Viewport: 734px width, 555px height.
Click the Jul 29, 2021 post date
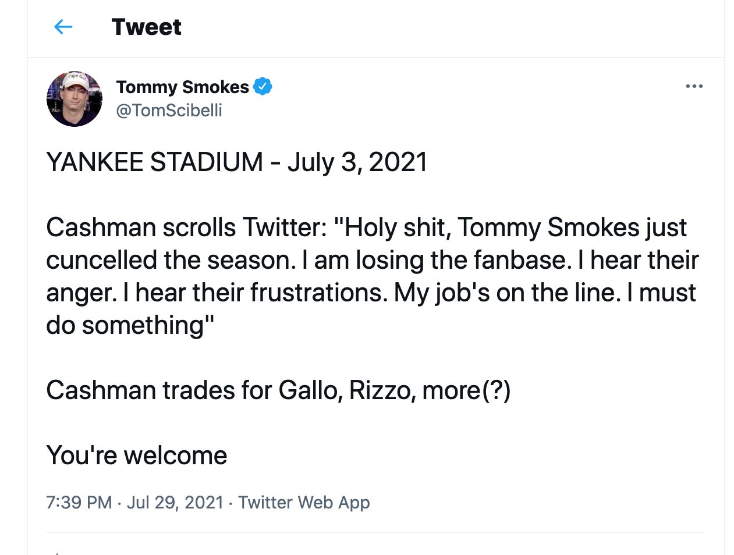175,502
